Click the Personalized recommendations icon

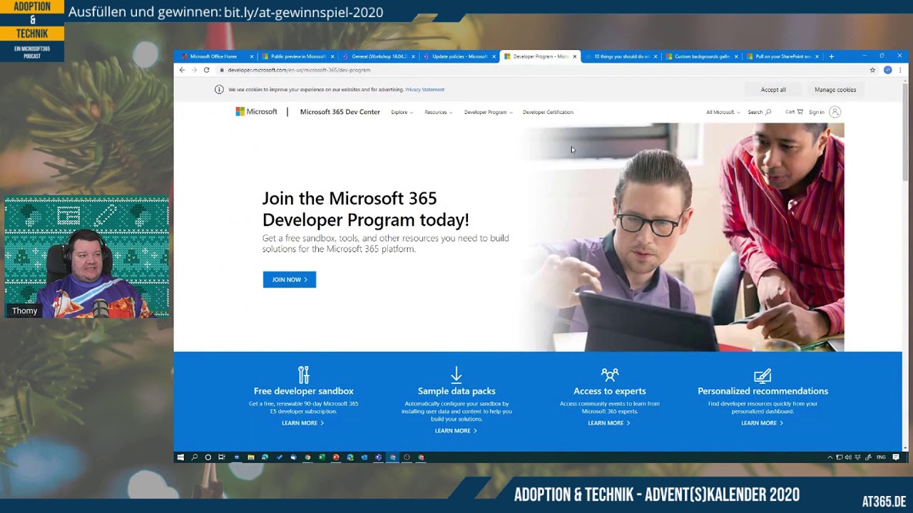[x=762, y=375]
